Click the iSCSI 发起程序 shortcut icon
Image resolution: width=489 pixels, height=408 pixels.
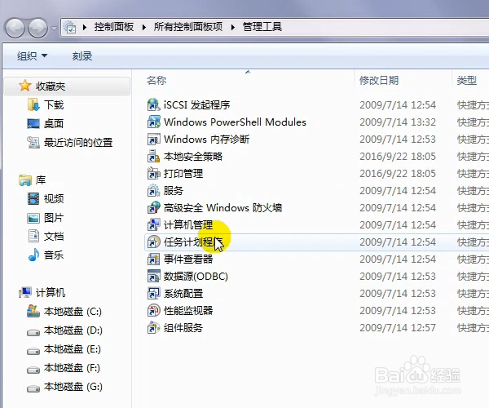tap(154, 105)
